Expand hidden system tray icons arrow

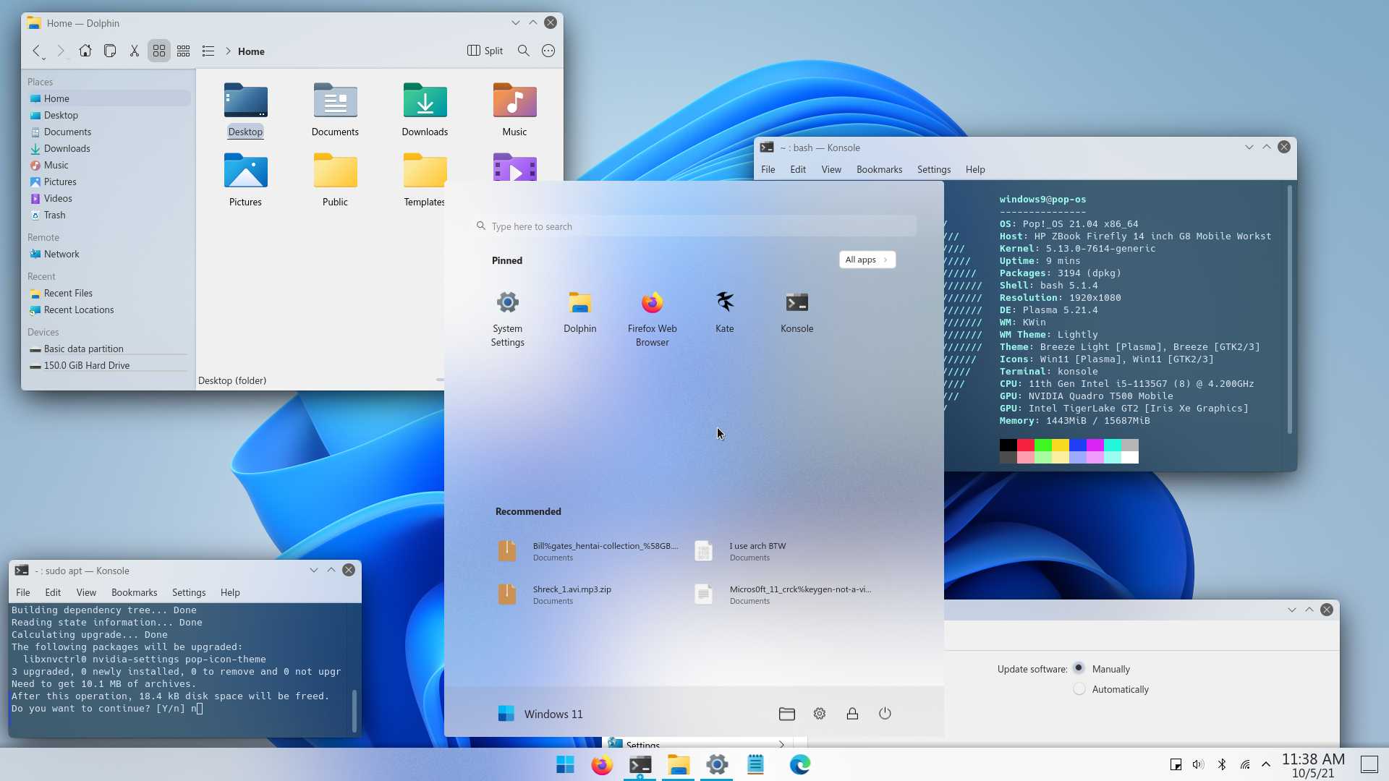click(1266, 764)
